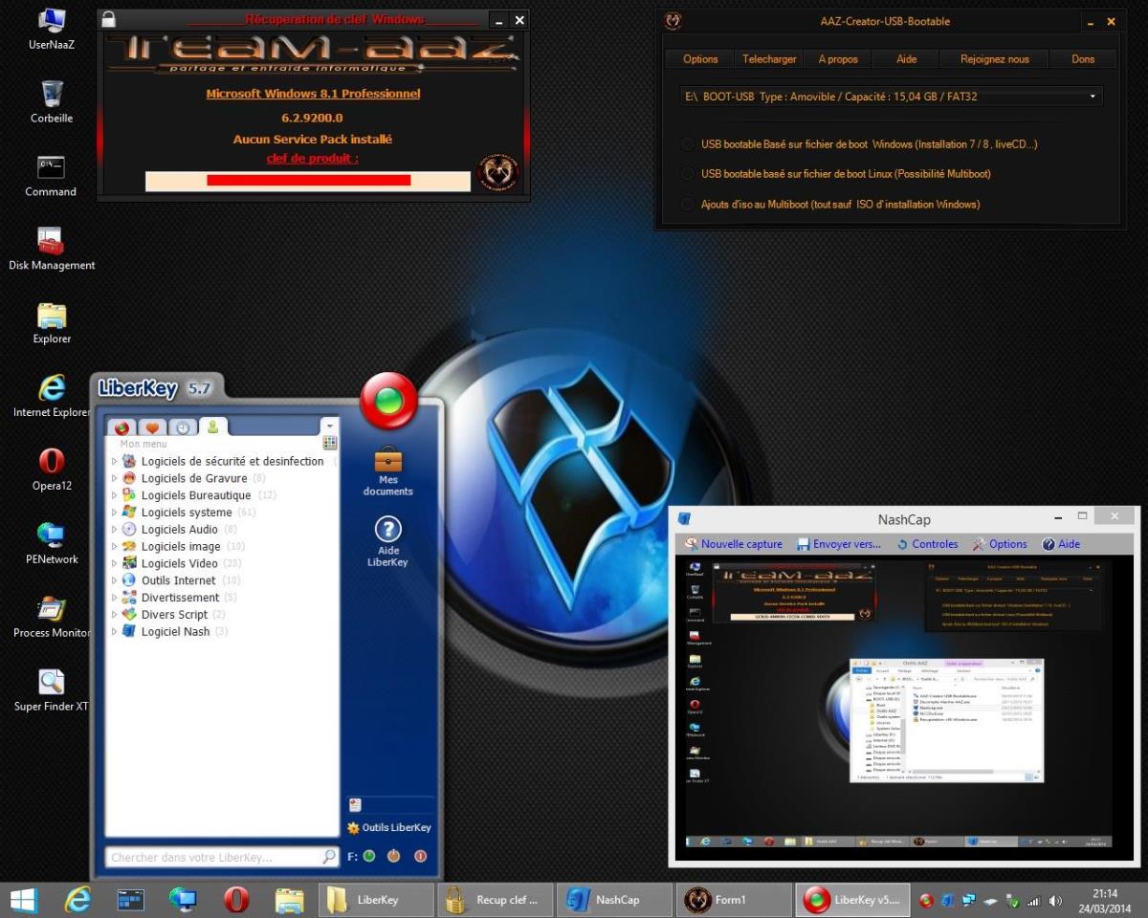The width and height of the screenshot is (1148, 918).
Task: Open Disk Management desktop icon
Action: pyautogui.click(x=52, y=249)
